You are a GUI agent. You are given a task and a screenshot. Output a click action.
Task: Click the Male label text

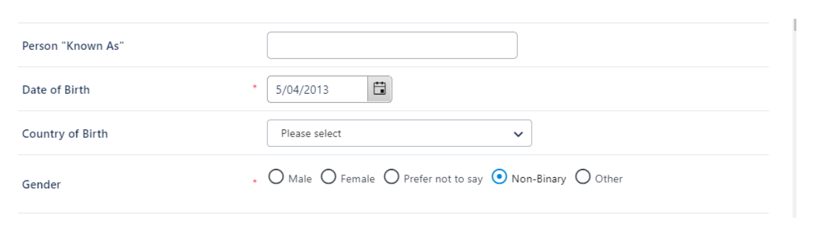[x=300, y=179]
